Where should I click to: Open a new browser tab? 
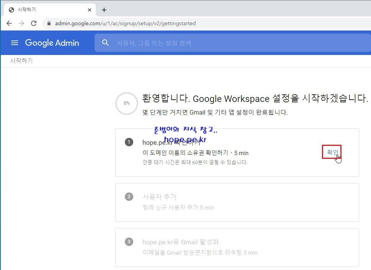pos(104,10)
